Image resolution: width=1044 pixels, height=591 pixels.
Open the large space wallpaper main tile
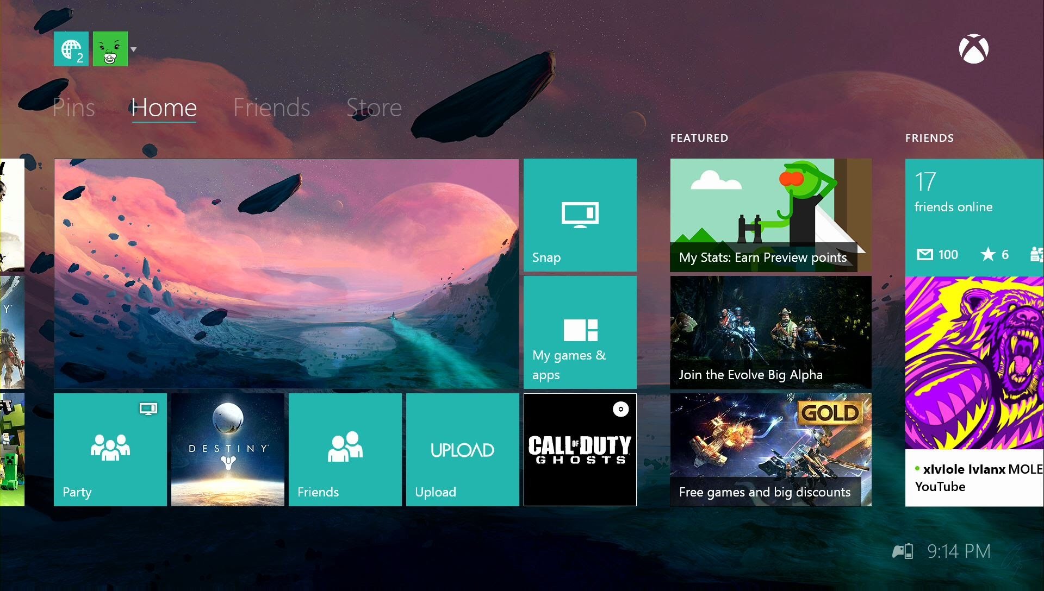coord(287,273)
